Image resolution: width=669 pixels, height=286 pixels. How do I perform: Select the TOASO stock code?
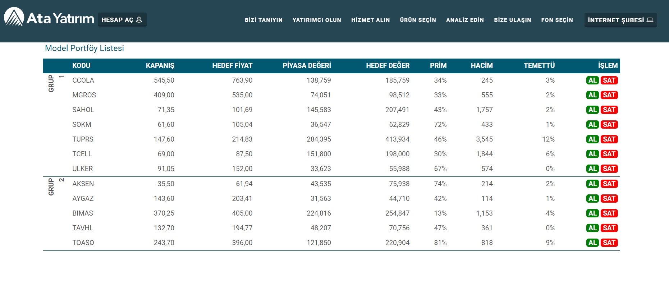tap(83, 243)
